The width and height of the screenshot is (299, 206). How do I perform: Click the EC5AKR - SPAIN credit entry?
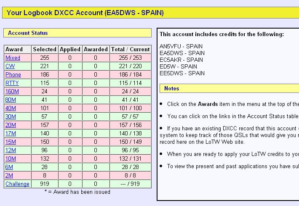[181, 60]
